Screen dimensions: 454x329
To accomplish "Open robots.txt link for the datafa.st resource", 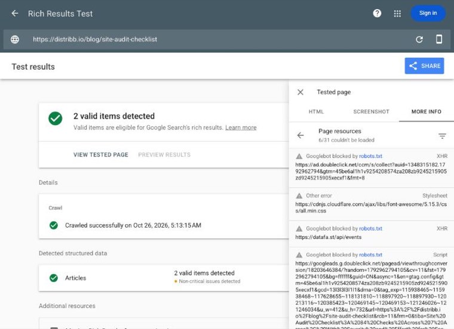I will 370,228.
